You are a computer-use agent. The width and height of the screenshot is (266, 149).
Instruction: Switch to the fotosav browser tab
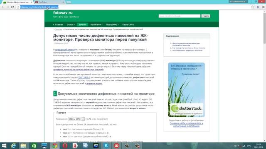click(17, 2)
